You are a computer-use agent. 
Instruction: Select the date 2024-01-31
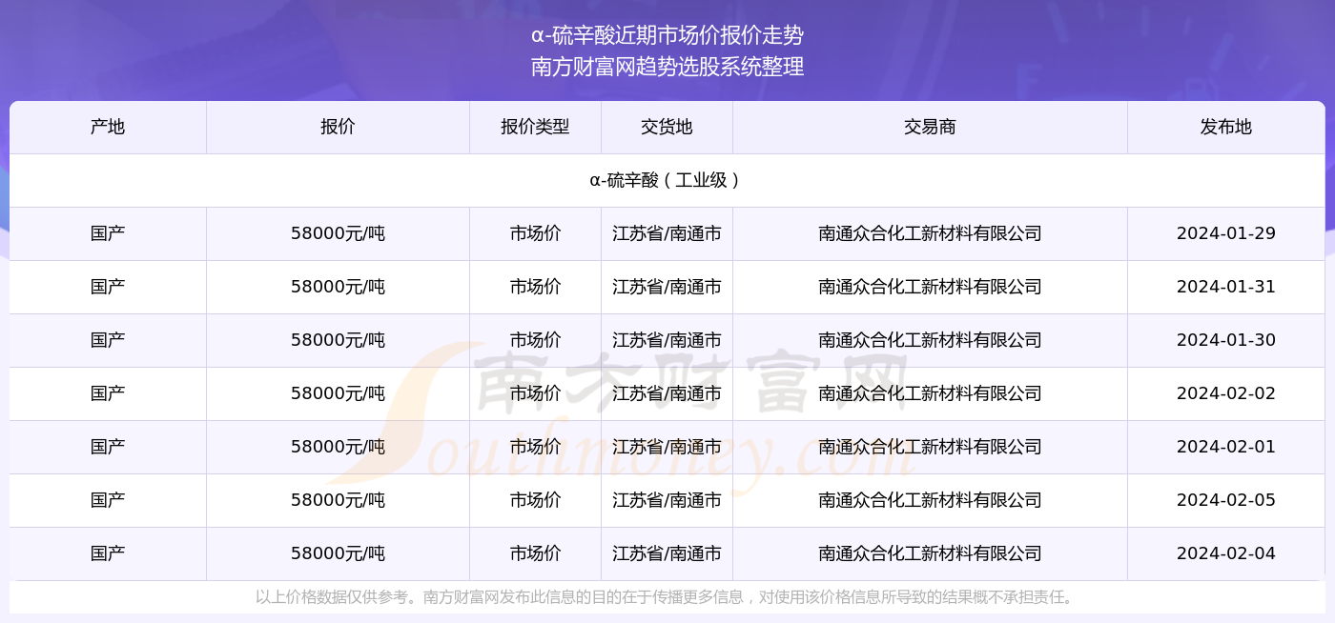pos(1226,287)
